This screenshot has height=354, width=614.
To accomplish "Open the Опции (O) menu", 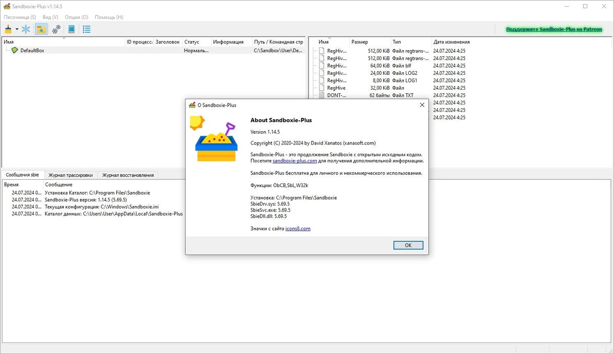I will pos(77,17).
